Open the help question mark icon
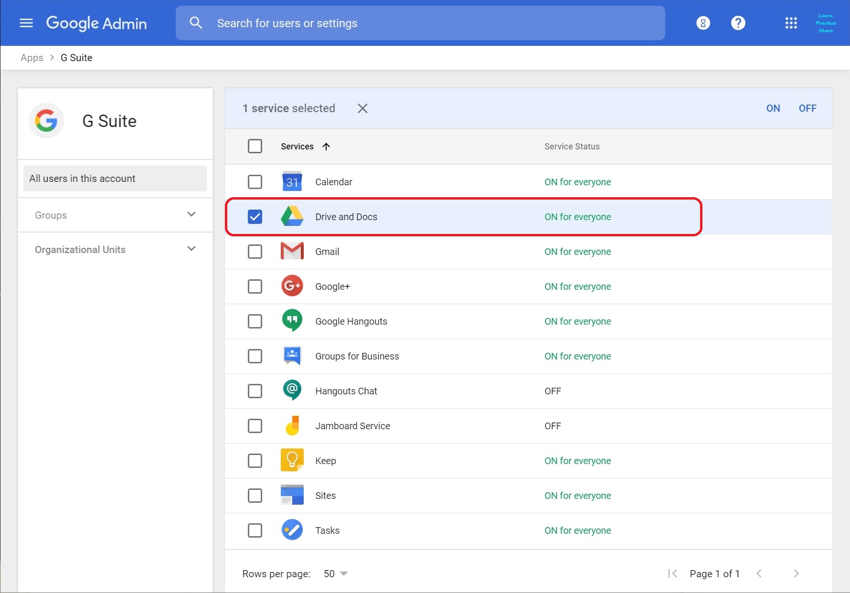Image resolution: width=850 pixels, height=593 pixels. 738,23
